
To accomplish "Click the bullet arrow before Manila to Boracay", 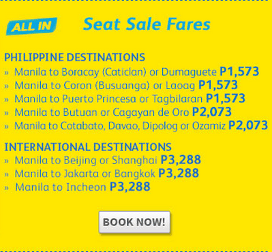I will [x=6, y=73].
